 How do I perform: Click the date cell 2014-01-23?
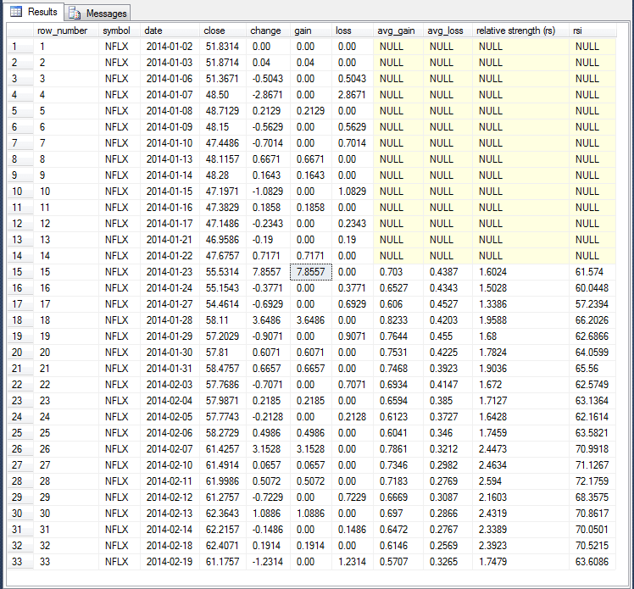click(x=170, y=272)
